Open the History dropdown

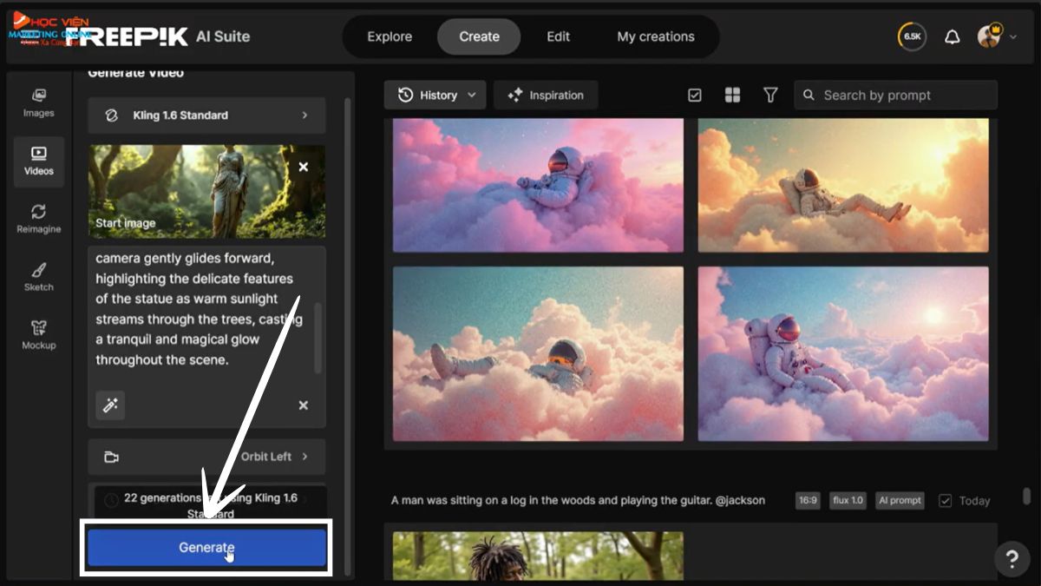(436, 95)
